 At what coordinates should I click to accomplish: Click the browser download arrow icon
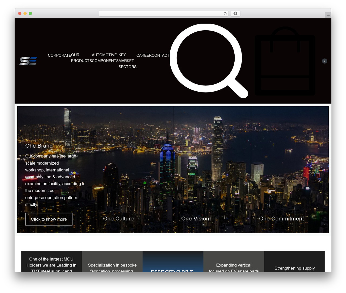click(235, 14)
